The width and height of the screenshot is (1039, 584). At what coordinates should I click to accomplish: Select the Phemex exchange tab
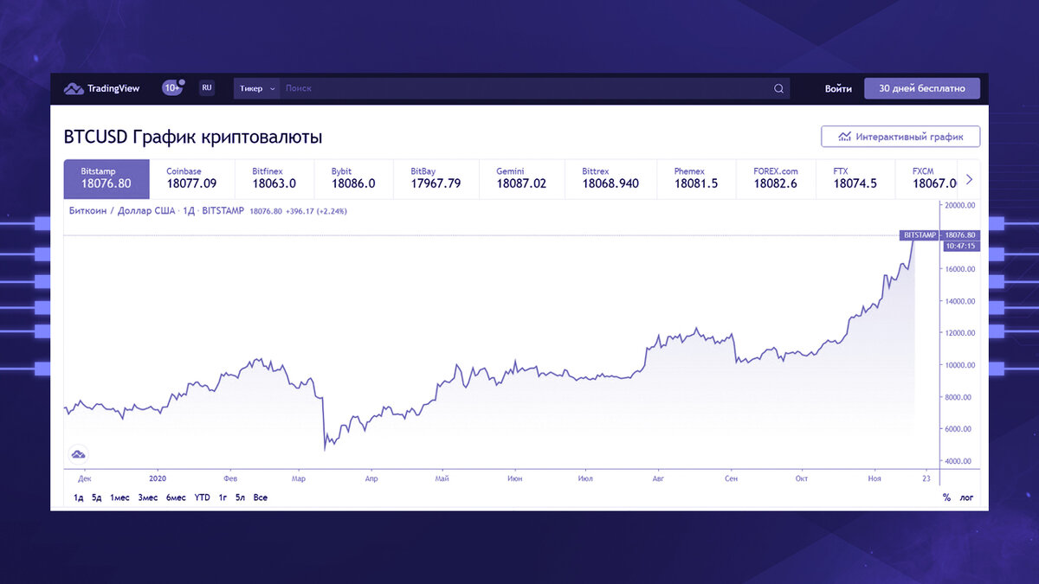click(696, 178)
